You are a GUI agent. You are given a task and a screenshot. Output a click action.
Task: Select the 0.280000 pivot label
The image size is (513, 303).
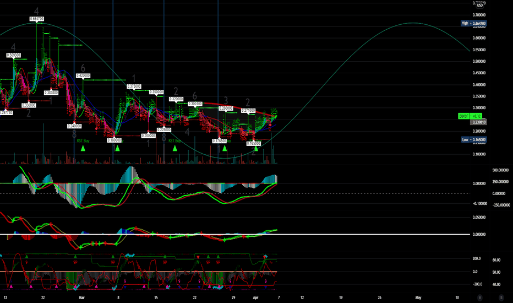pyautogui.click(x=226, y=108)
